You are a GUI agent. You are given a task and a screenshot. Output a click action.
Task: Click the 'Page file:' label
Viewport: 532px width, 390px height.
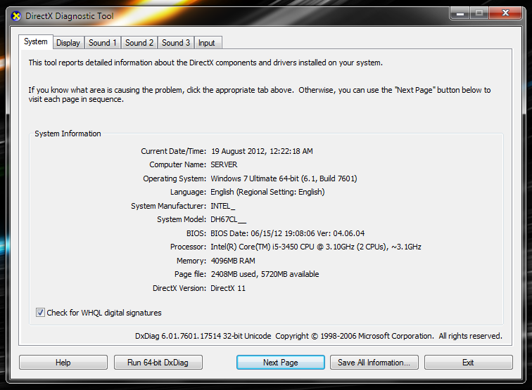[x=190, y=274]
